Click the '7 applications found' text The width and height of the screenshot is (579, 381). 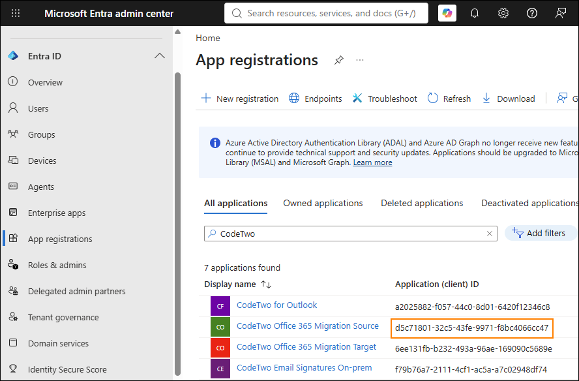[243, 267]
